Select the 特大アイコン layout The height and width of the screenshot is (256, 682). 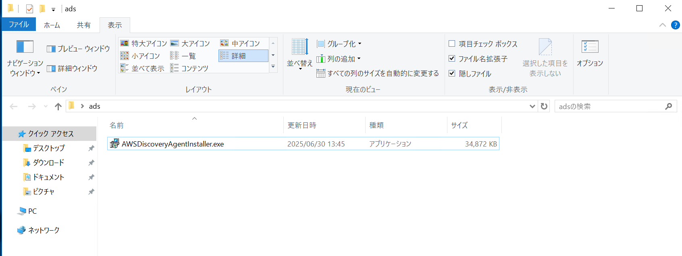(143, 43)
